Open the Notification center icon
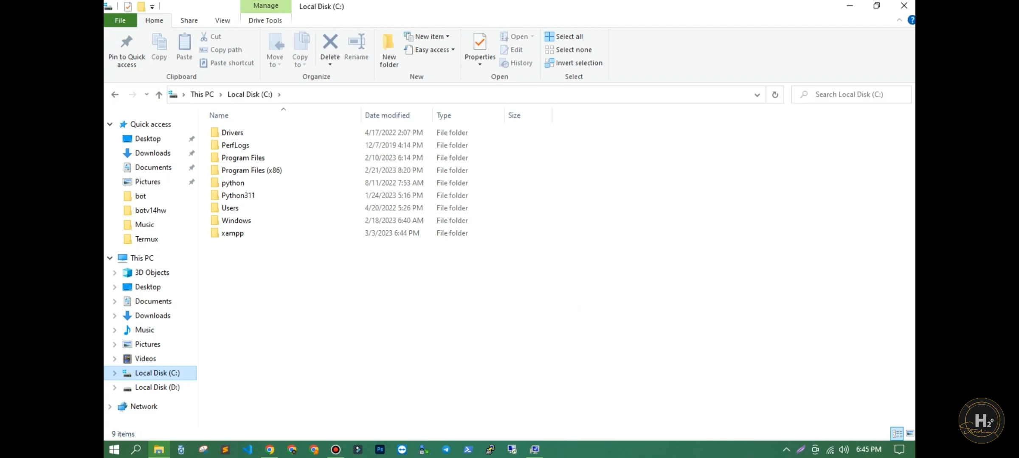The width and height of the screenshot is (1019, 458). point(899,450)
